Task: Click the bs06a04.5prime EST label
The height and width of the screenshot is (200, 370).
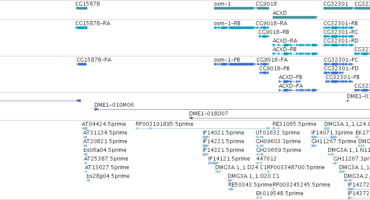Action: click(105, 150)
